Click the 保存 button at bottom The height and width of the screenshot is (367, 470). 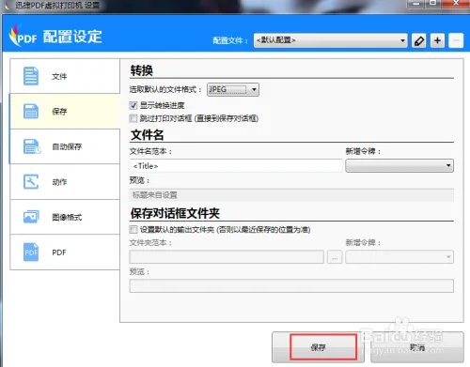pos(318,347)
